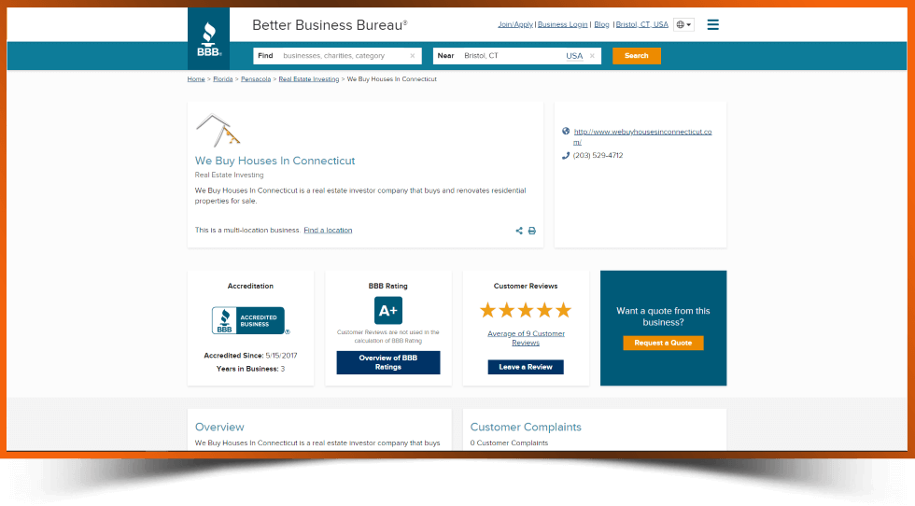Go to Real Estate Investing breadcrumb

[x=309, y=79]
